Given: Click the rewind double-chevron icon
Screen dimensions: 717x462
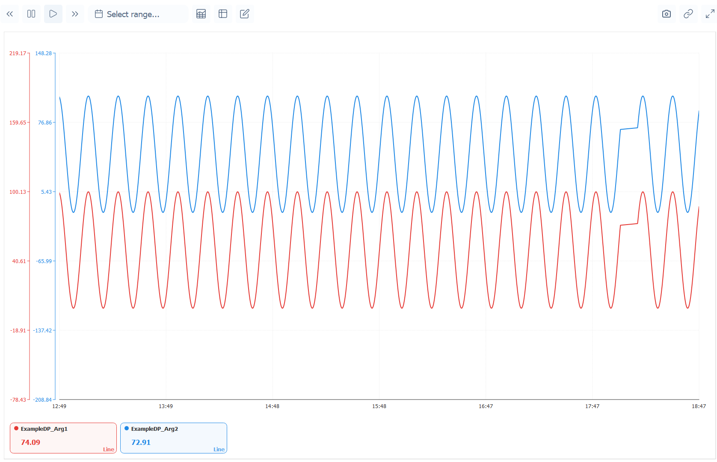Looking at the screenshot, I should click(x=10, y=14).
